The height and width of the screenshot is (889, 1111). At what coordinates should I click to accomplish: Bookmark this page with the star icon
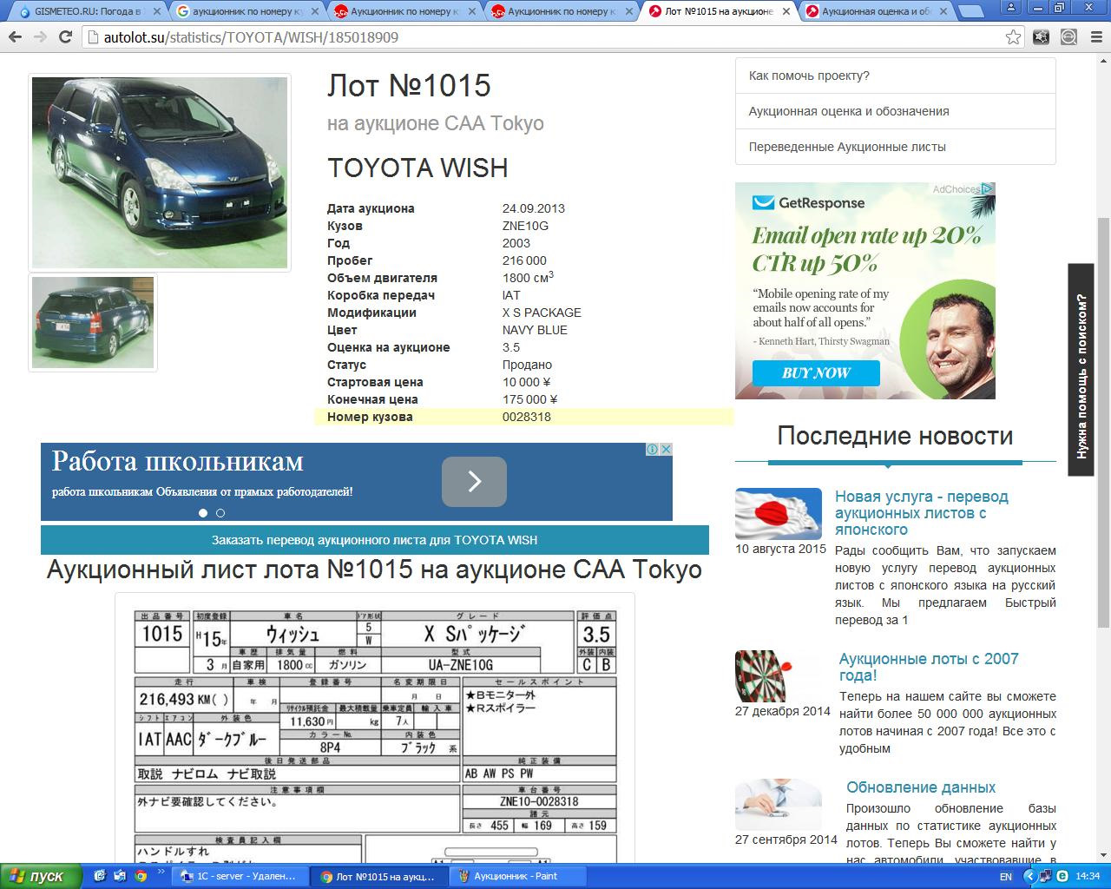click(1013, 37)
